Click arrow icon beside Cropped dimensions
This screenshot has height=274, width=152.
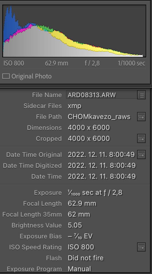(141, 138)
